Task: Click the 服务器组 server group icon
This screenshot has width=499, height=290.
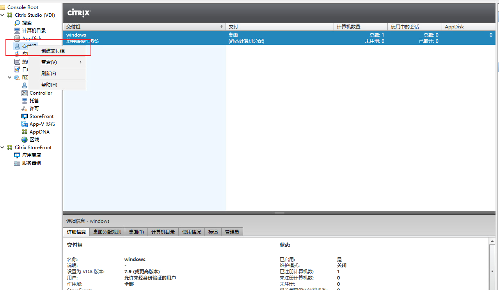Action: (17, 163)
